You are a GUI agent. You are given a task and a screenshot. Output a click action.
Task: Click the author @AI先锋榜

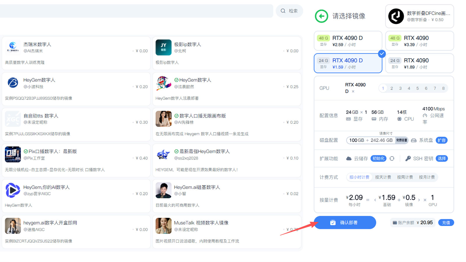[x=183, y=122]
